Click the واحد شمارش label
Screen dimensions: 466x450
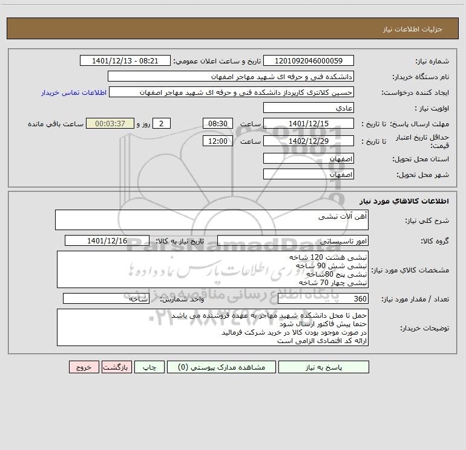(x=182, y=299)
